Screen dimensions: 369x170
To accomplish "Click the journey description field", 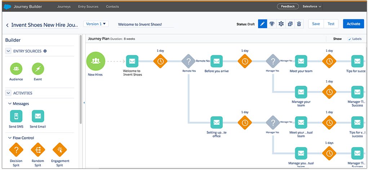I will point(146,24).
